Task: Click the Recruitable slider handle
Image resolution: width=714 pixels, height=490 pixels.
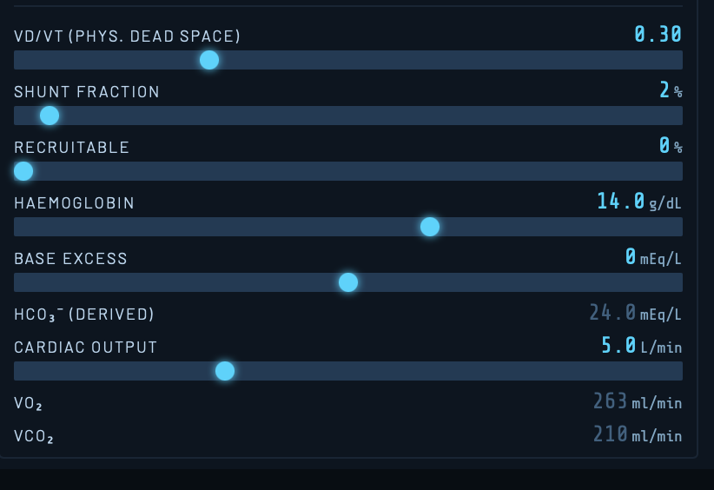Action: pyautogui.click(x=23, y=171)
